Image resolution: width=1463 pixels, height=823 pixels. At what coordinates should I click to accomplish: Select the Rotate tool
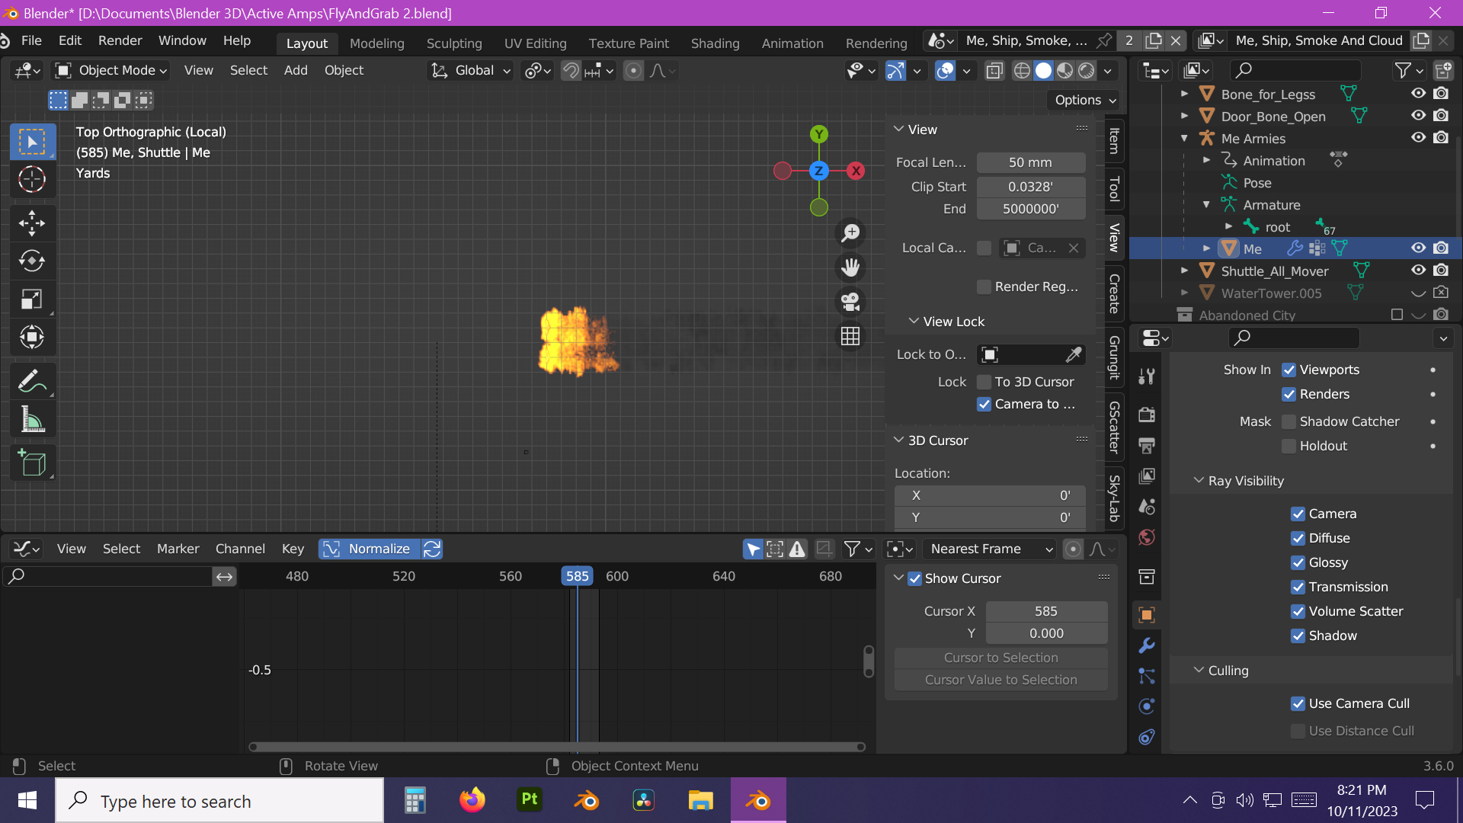click(x=32, y=261)
